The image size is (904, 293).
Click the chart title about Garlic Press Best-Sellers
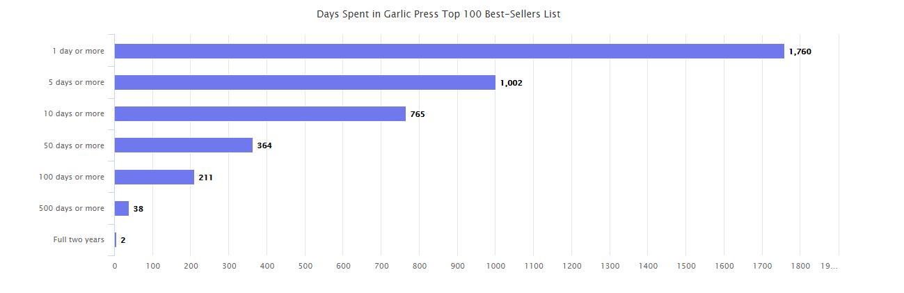click(x=438, y=14)
